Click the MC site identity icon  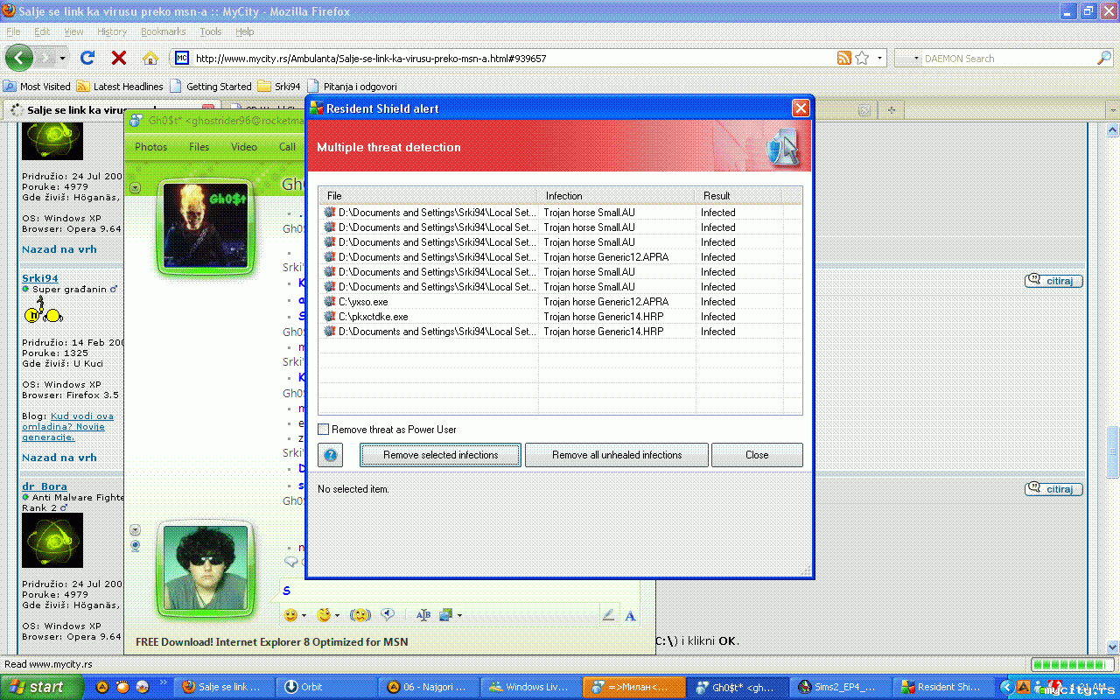coord(182,58)
